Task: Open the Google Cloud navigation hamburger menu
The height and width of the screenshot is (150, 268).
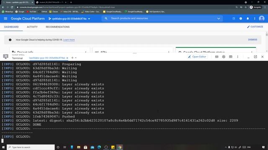Action: [5, 18]
